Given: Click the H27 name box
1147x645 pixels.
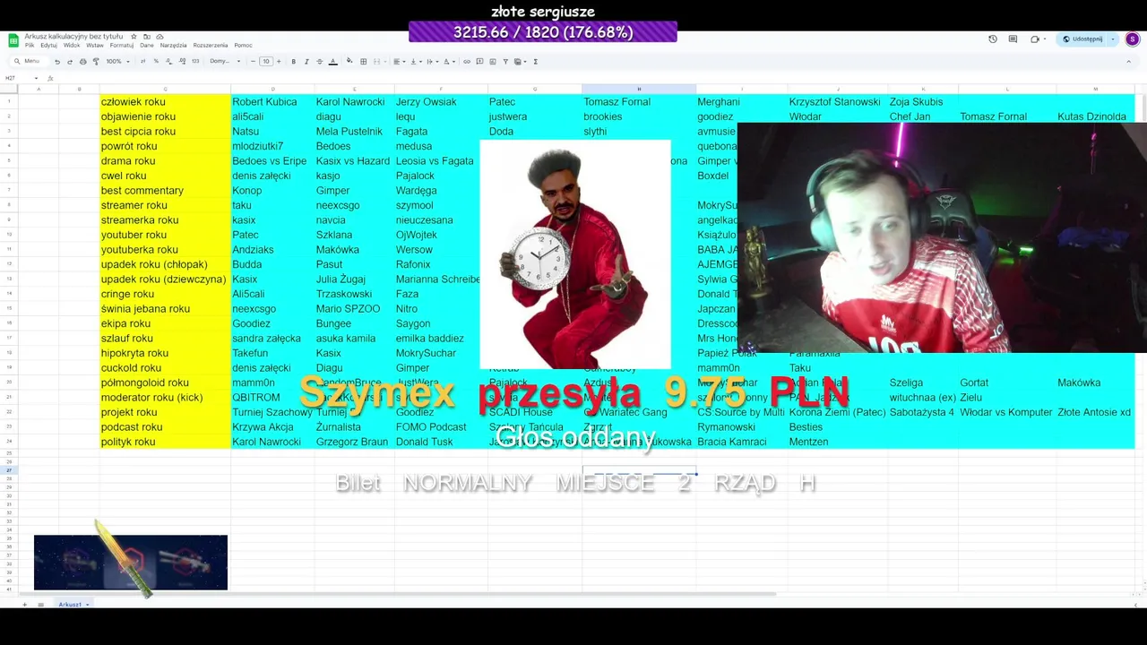Looking at the screenshot, I should coord(22,78).
